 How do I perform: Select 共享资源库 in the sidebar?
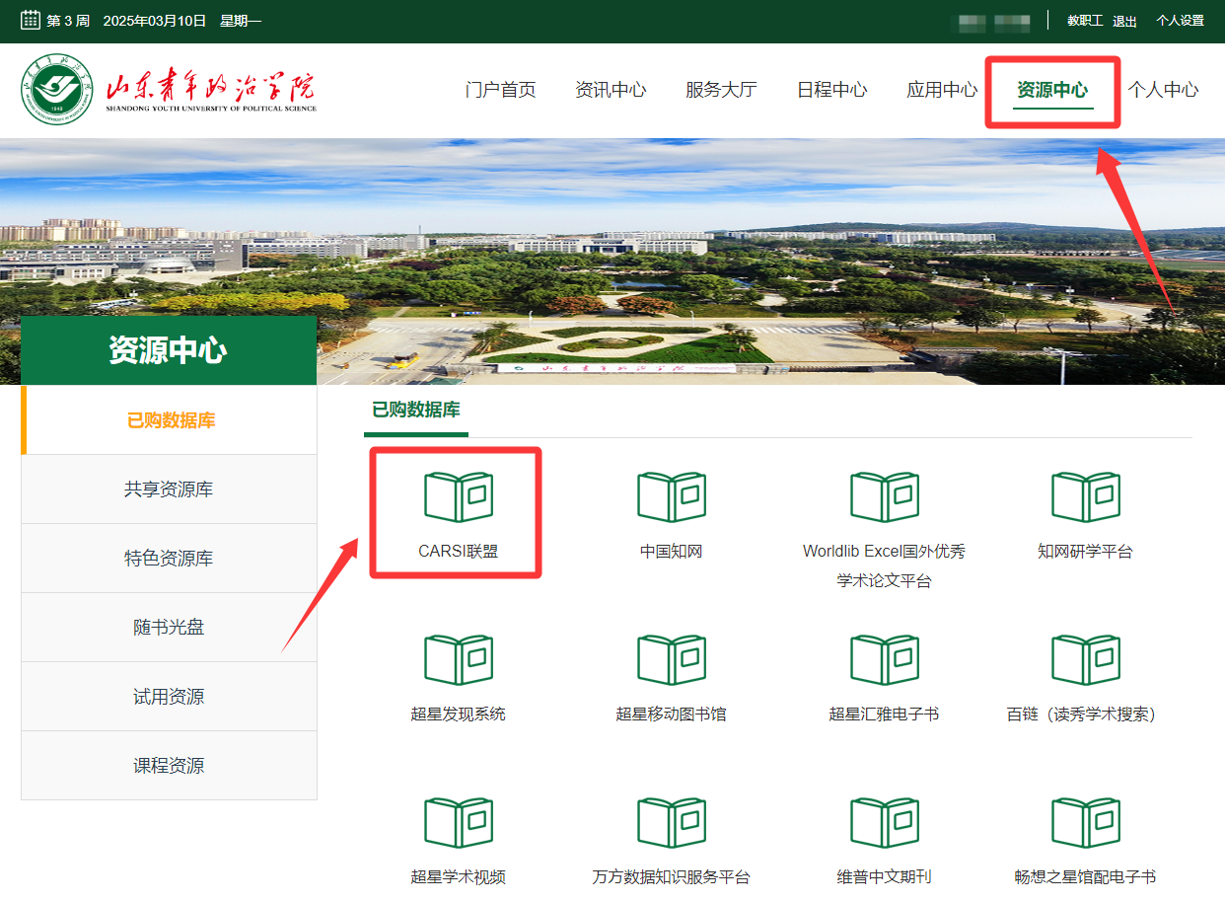tap(169, 489)
